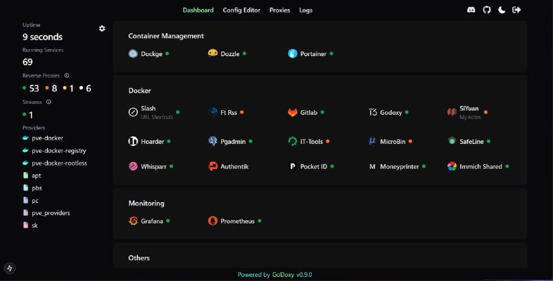
Task: Click the Authentik icon
Action: 213,166
